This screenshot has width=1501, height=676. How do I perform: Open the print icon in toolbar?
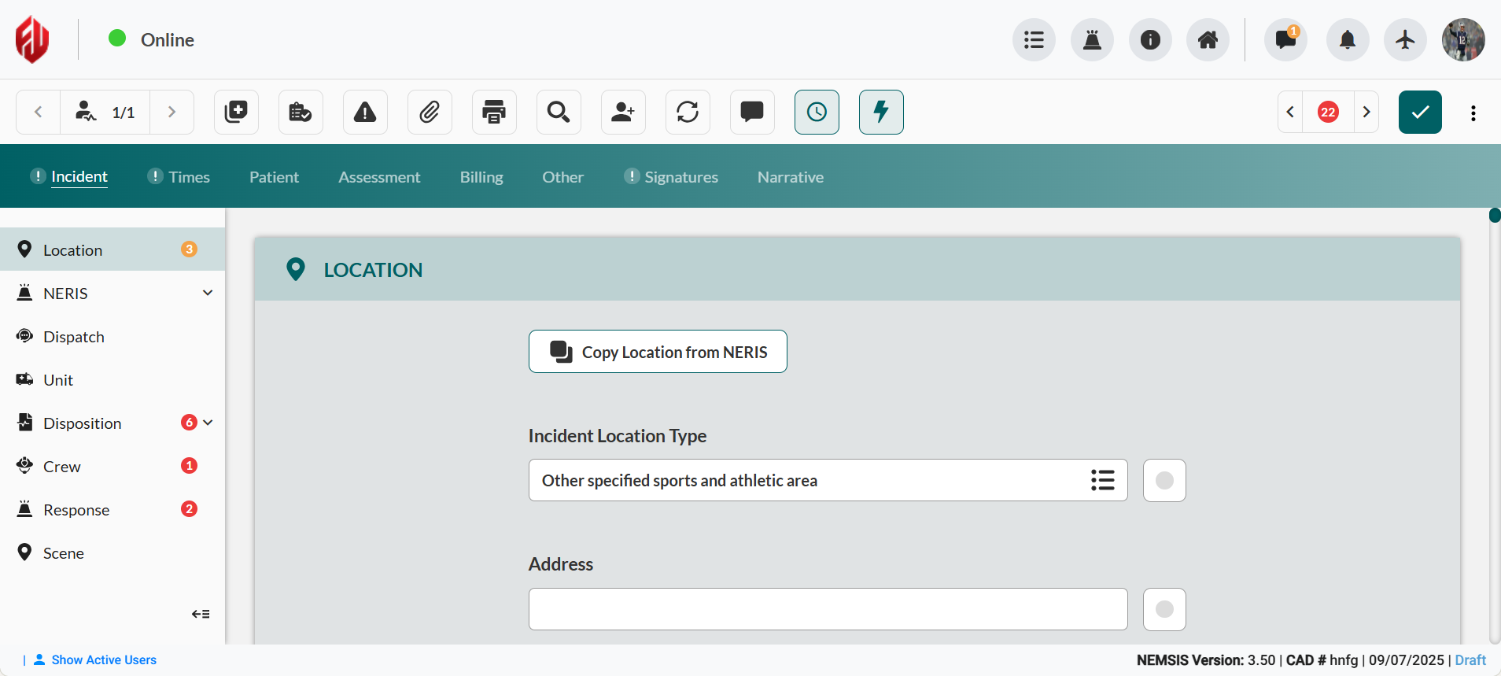tap(494, 112)
